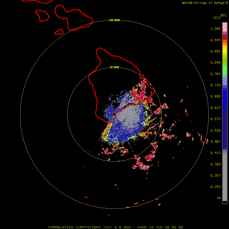Select the 0.573 scale label
The width and height of the screenshot is (229, 229).
[x=216, y=119]
